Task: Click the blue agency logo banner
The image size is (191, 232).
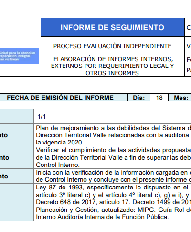Action: click(19, 56)
